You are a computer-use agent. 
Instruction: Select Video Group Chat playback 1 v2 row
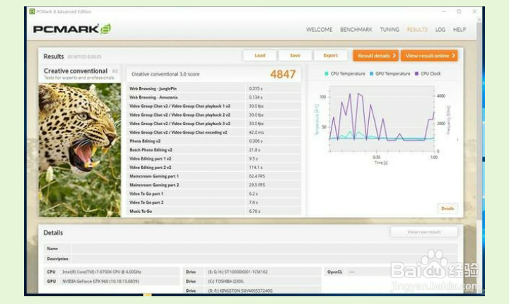pyautogui.click(x=213, y=106)
